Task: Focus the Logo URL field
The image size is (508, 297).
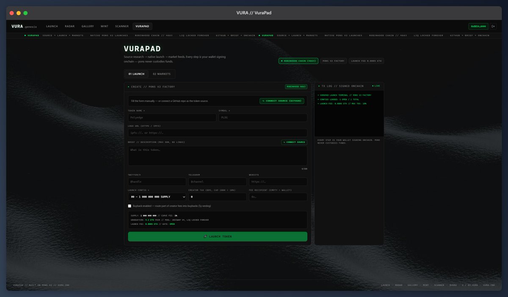Action: pos(218,133)
